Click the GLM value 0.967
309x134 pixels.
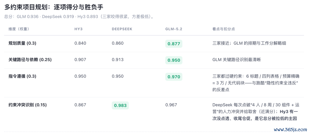click(171, 105)
